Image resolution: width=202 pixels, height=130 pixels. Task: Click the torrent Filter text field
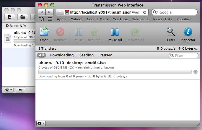[184, 56]
